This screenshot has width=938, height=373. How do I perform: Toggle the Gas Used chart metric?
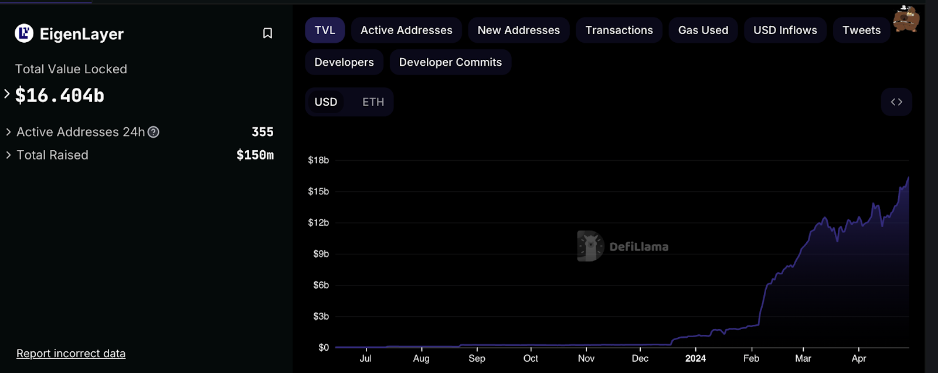tap(703, 30)
